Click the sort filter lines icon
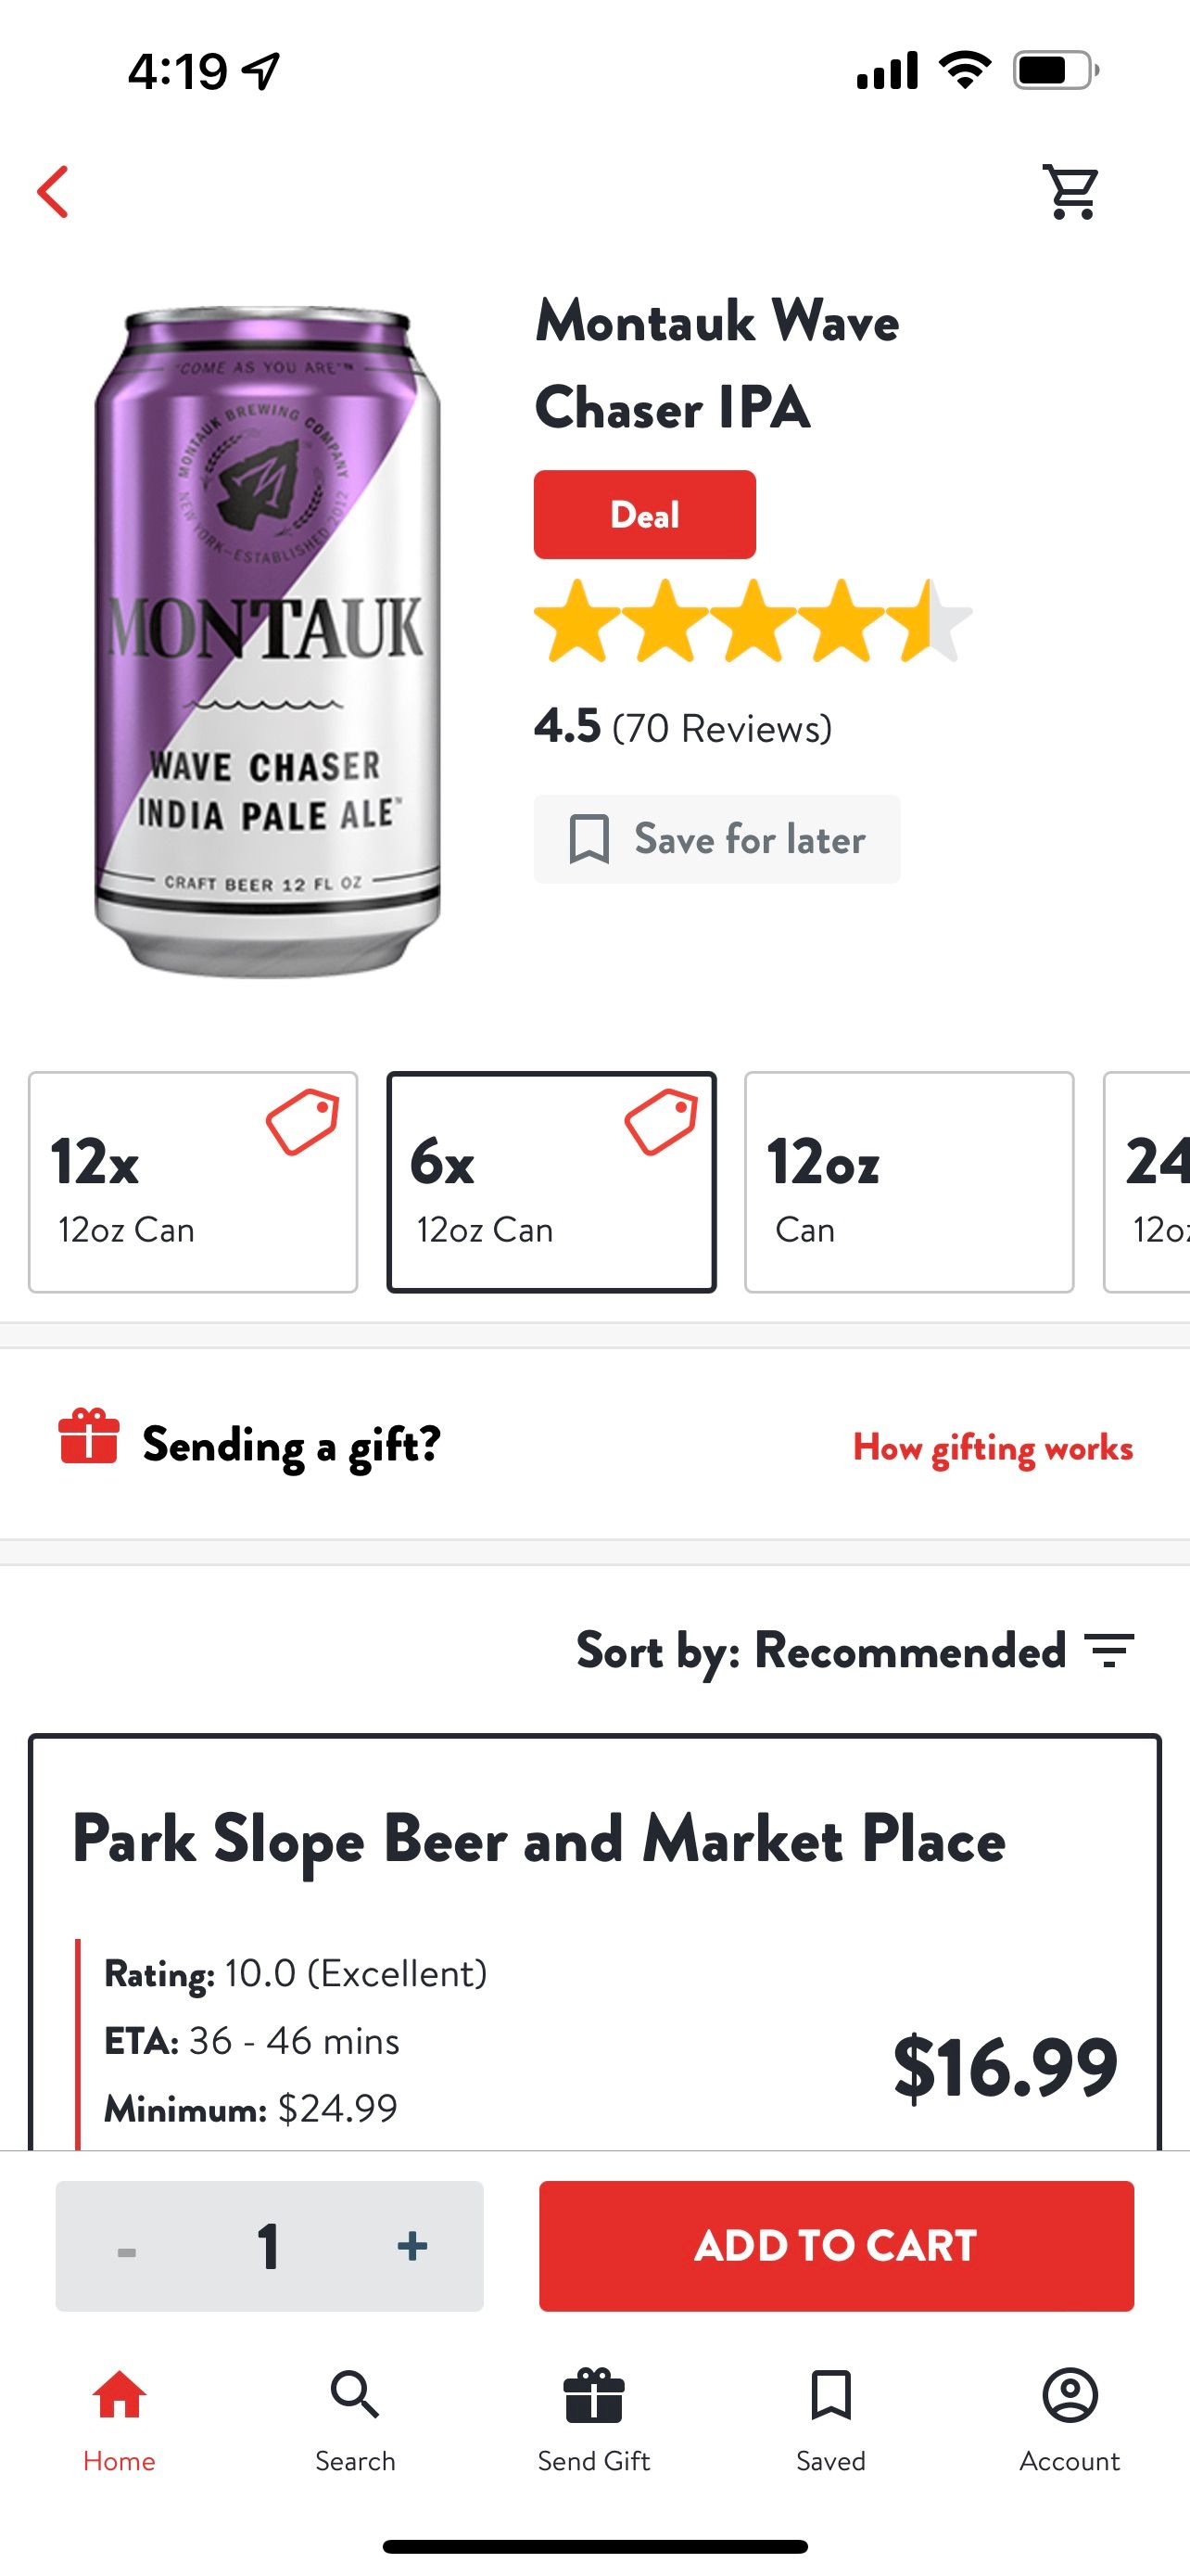This screenshot has height=2576, width=1190. [x=1110, y=1650]
